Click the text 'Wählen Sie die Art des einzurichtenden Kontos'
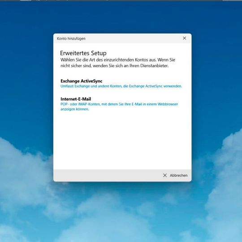 (104, 60)
